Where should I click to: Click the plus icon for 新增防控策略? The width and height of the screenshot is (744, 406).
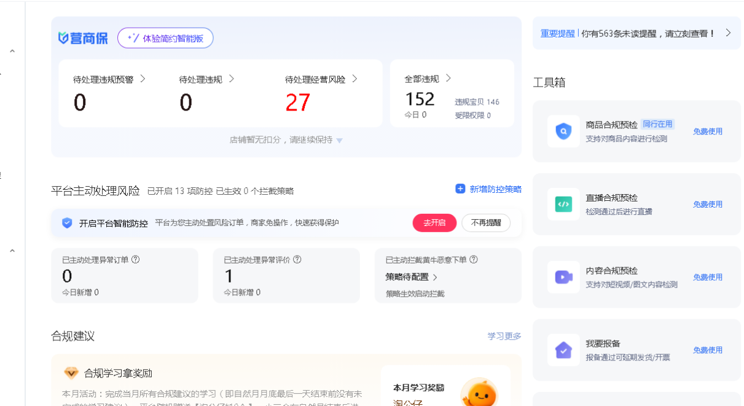(x=460, y=189)
